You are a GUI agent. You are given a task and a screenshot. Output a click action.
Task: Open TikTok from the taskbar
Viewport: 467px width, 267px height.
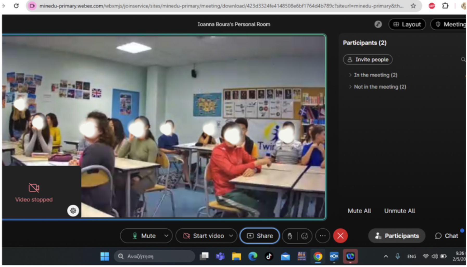(269, 256)
